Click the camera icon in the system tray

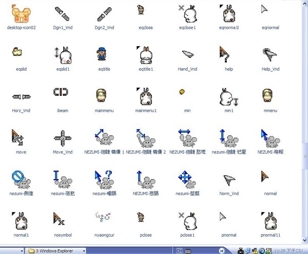[x=240, y=251]
